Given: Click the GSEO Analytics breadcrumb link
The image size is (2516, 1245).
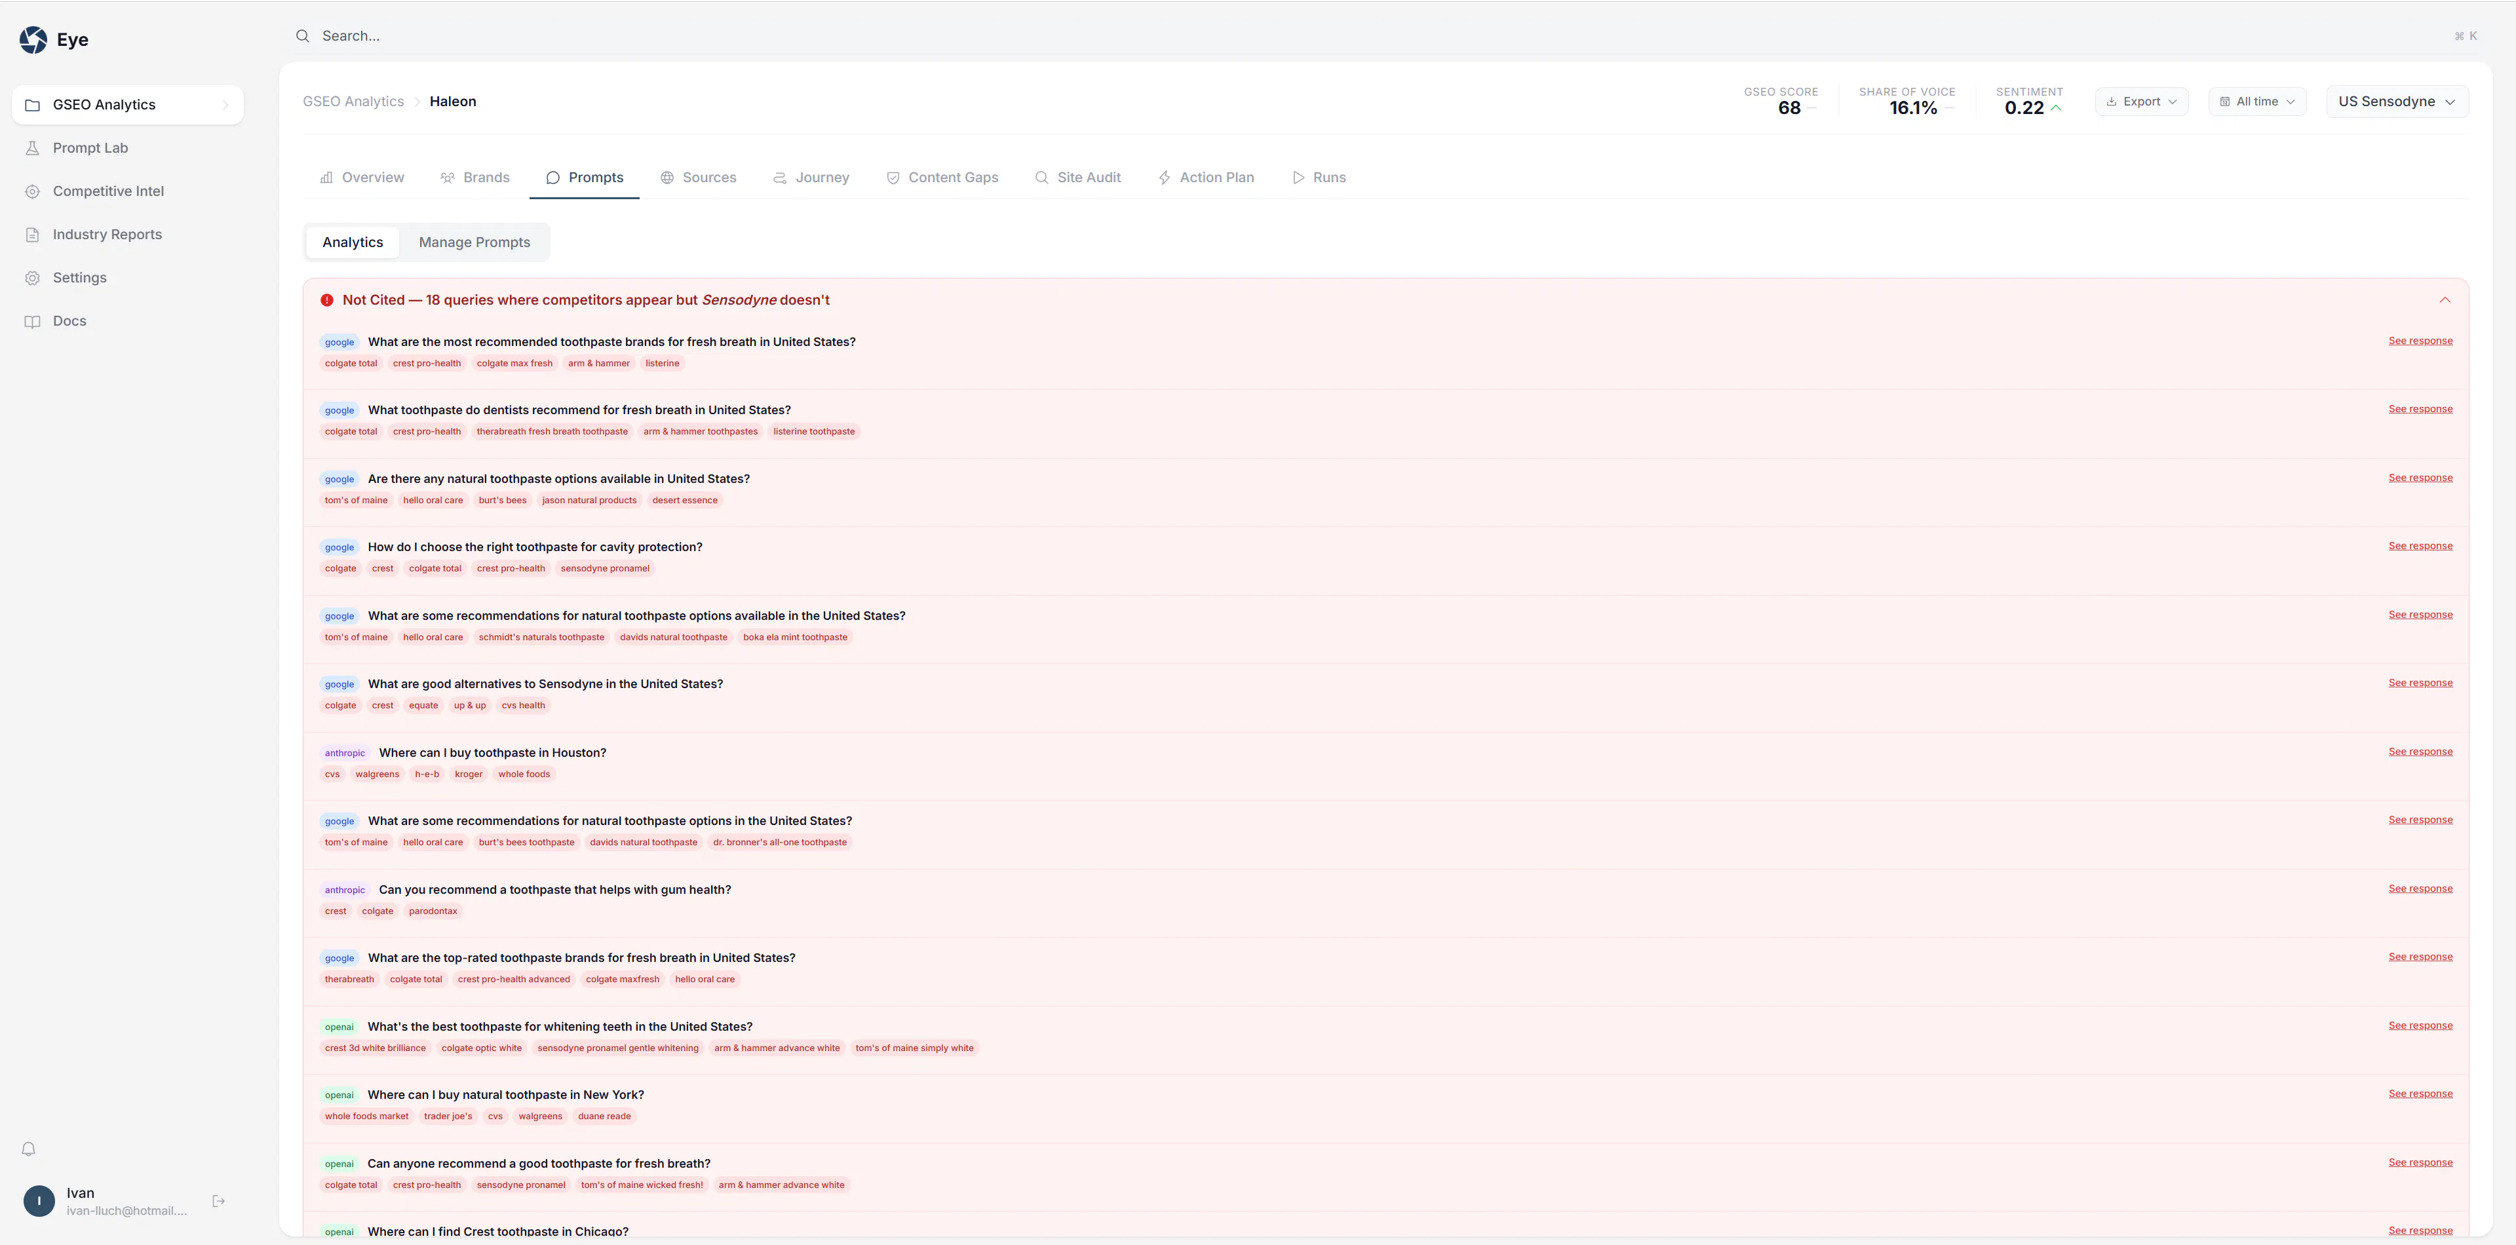Looking at the screenshot, I should click(x=353, y=102).
